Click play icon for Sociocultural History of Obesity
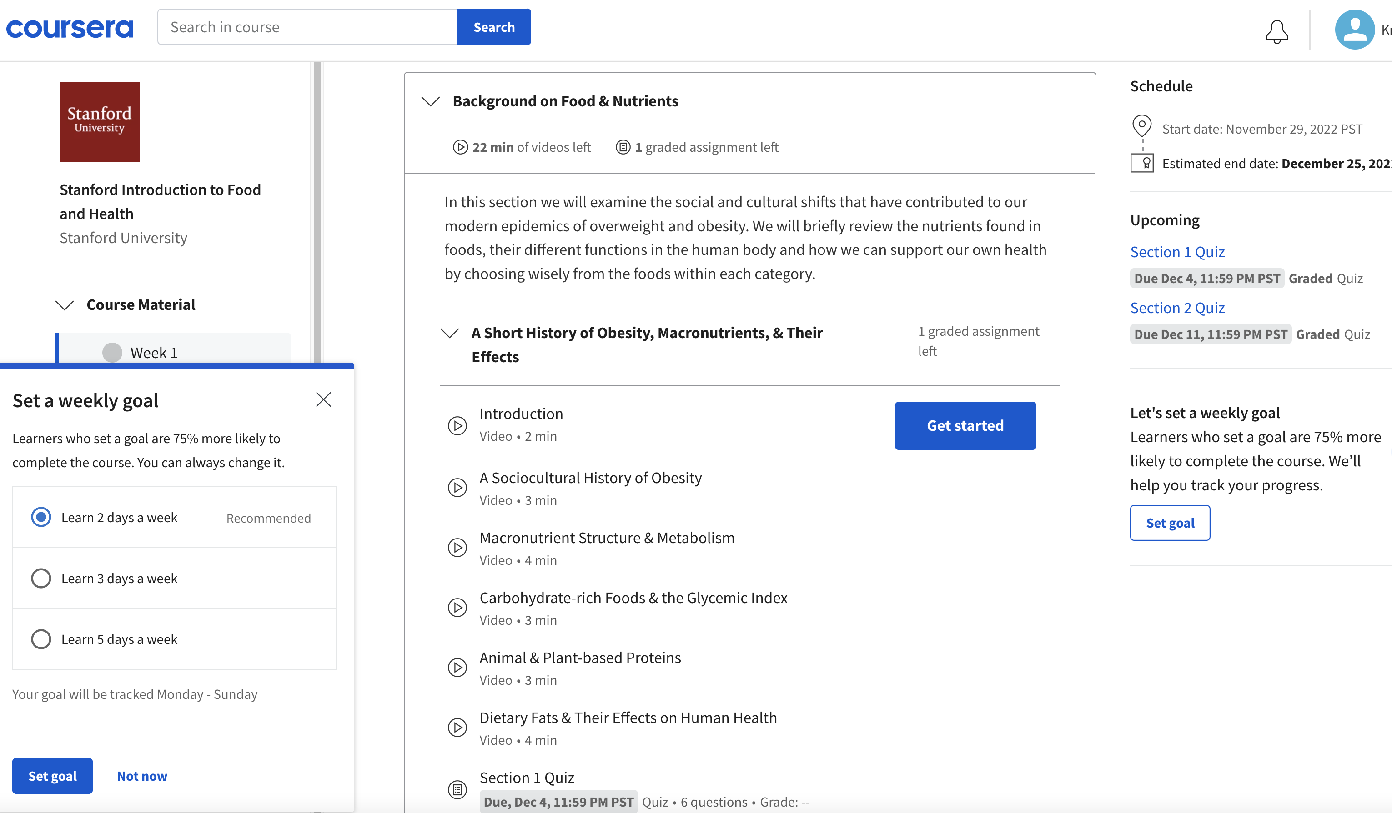The height and width of the screenshot is (813, 1392). 457,487
